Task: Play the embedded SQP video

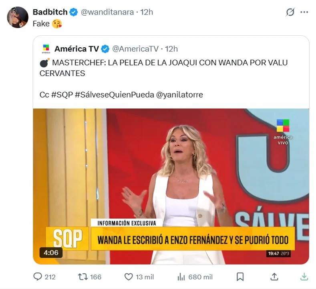Action: [171, 186]
